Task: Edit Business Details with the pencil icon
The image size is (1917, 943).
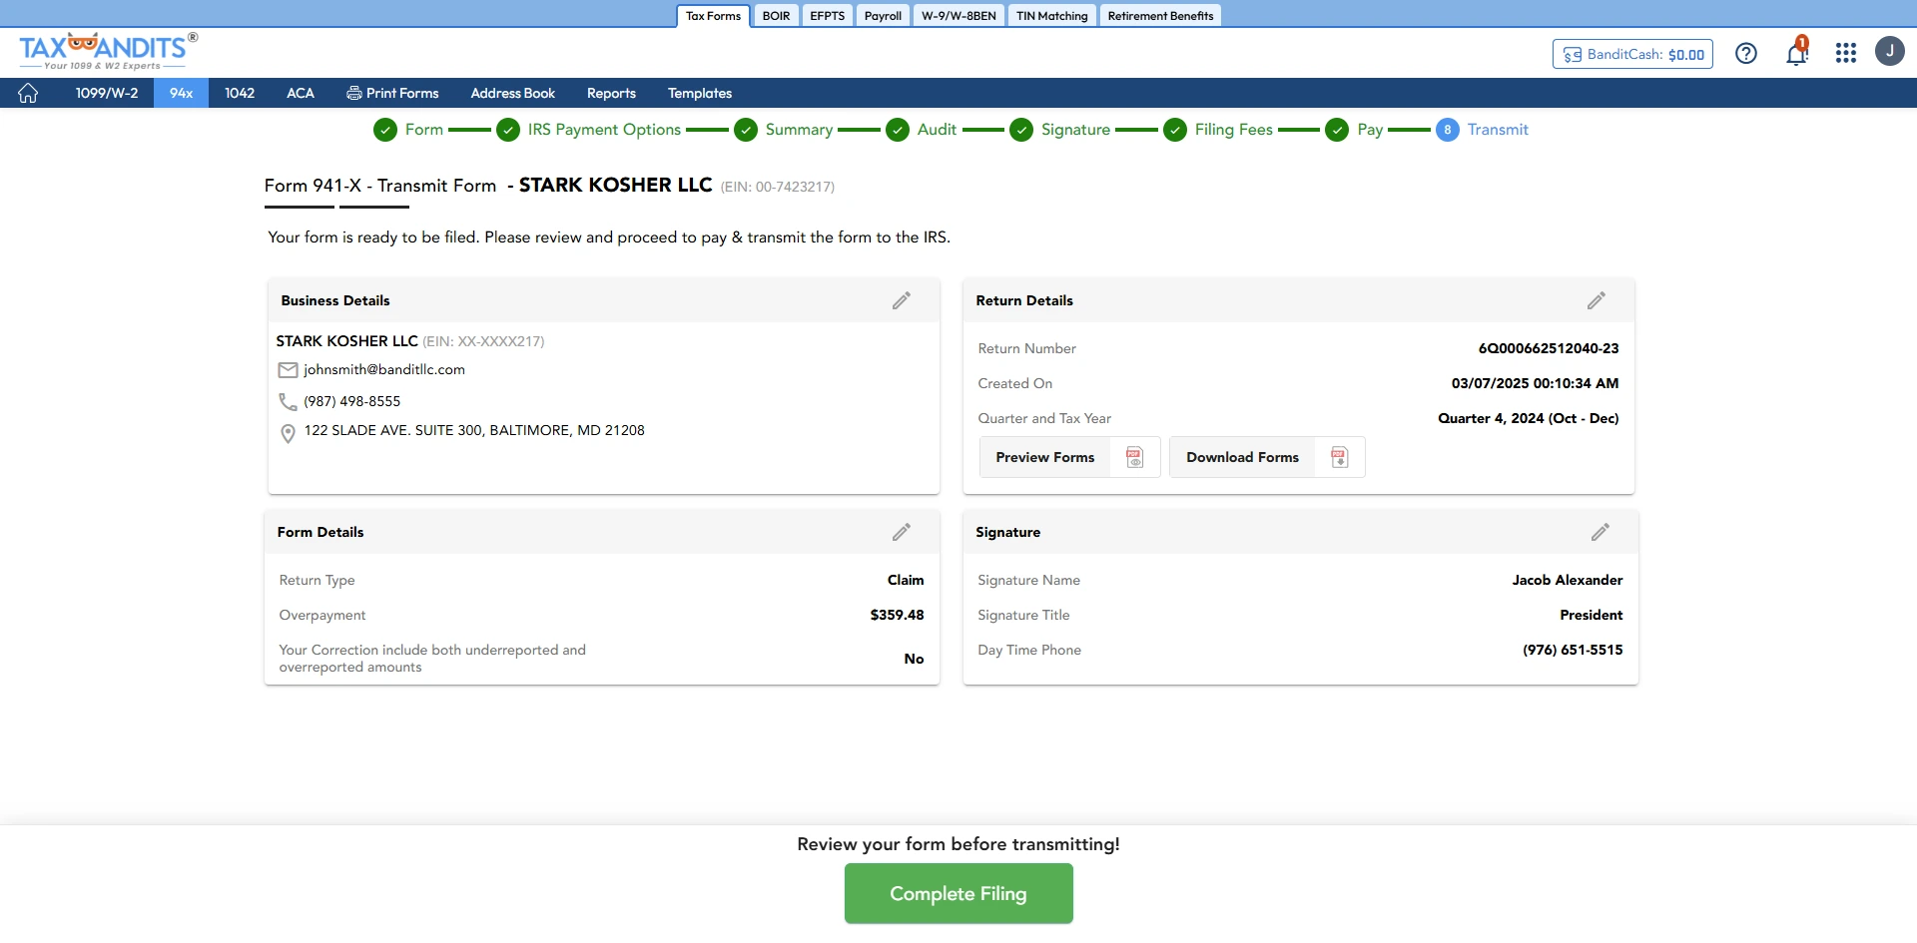Action: click(x=902, y=300)
